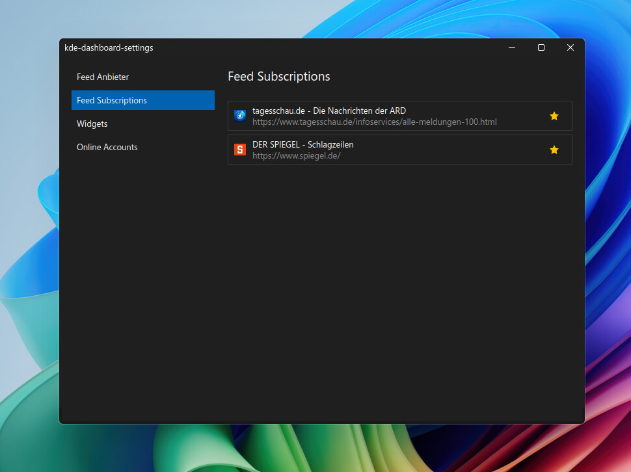Click the tagesschau.de globe favicon

(239, 116)
